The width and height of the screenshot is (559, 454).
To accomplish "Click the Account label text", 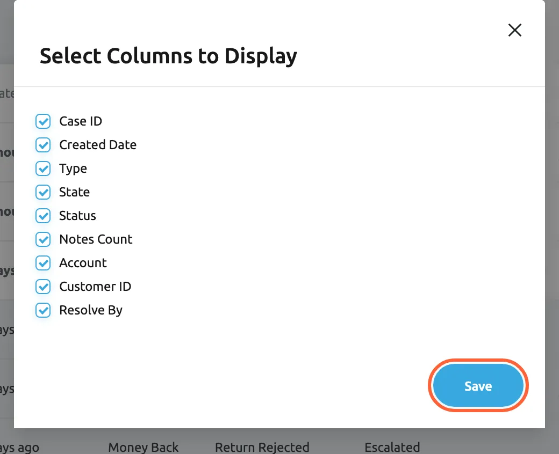I will tap(83, 263).
